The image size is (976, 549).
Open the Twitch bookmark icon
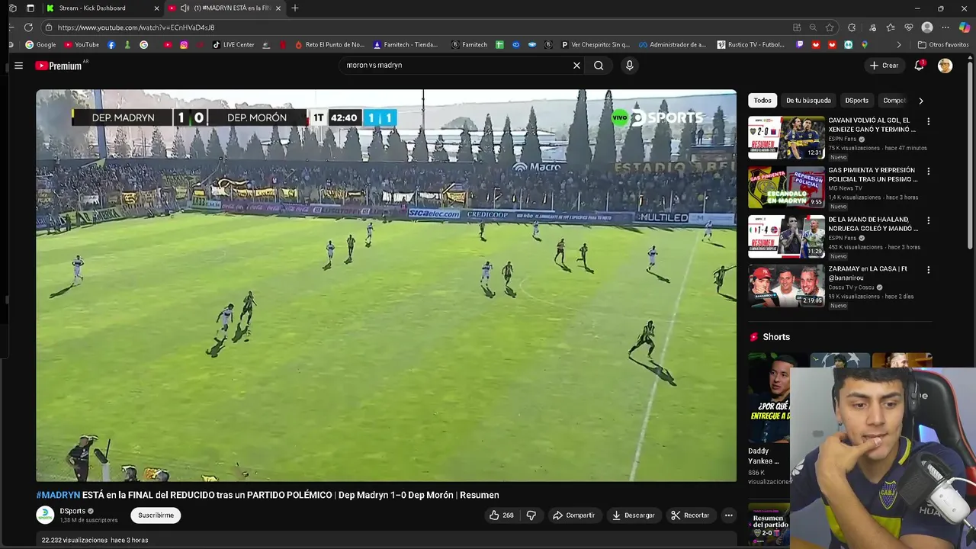(x=799, y=45)
